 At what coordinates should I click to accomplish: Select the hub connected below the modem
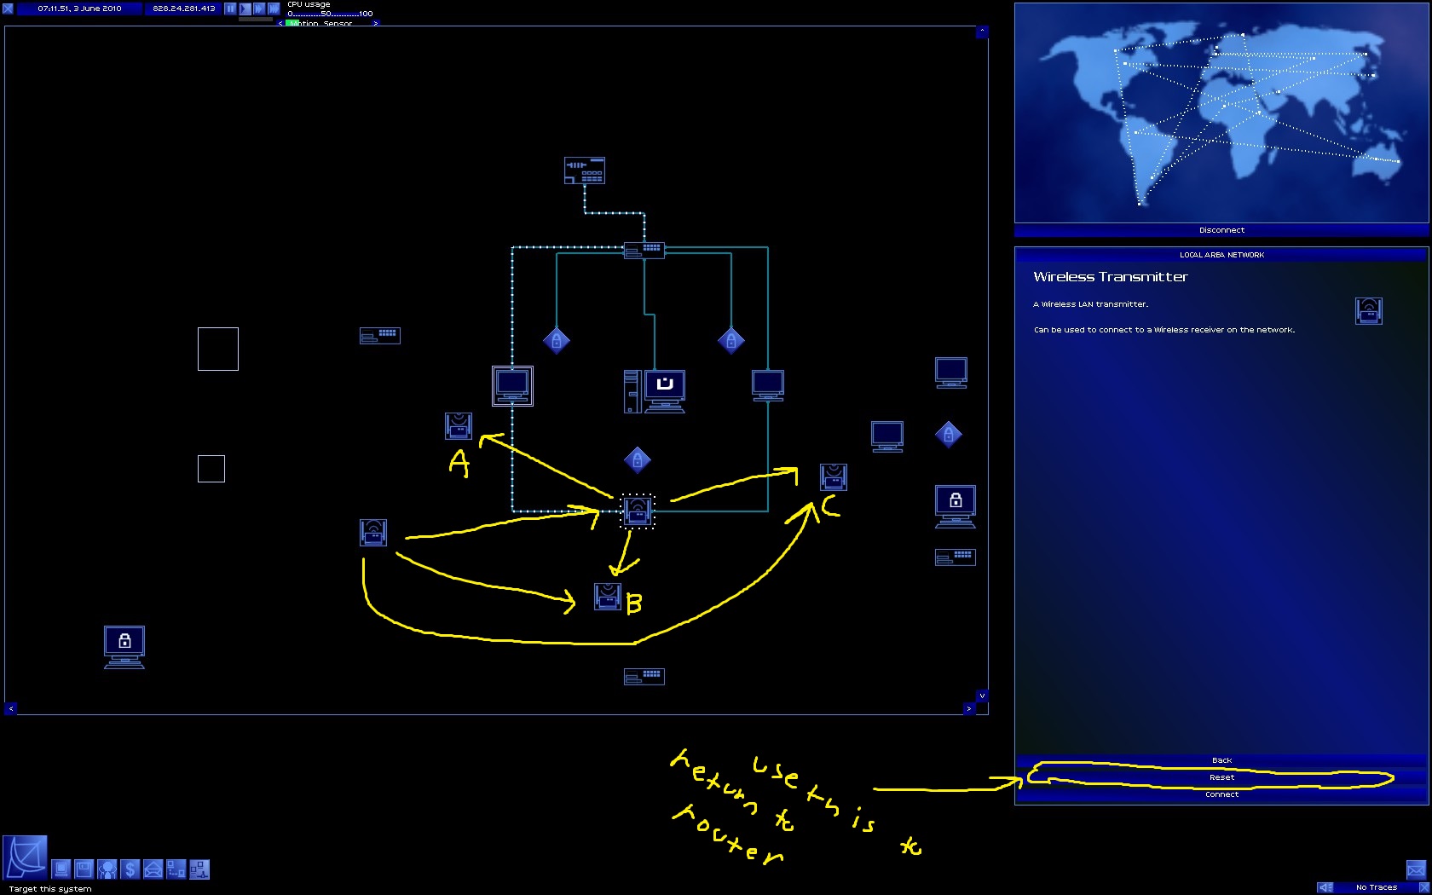pyautogui.click(x=644, y=250)
